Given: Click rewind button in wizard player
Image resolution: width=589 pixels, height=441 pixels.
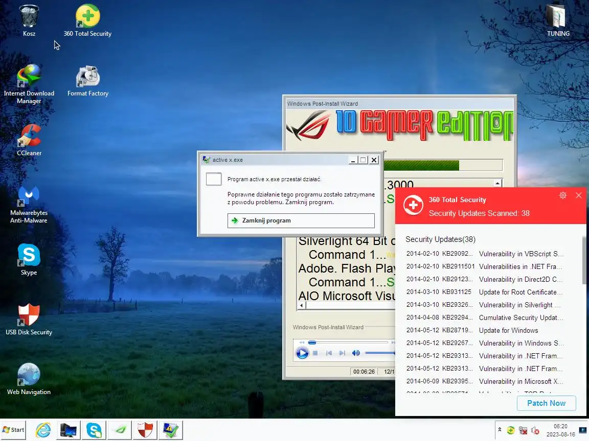Looking at the screenshot, I should click(x=302, y=342).
